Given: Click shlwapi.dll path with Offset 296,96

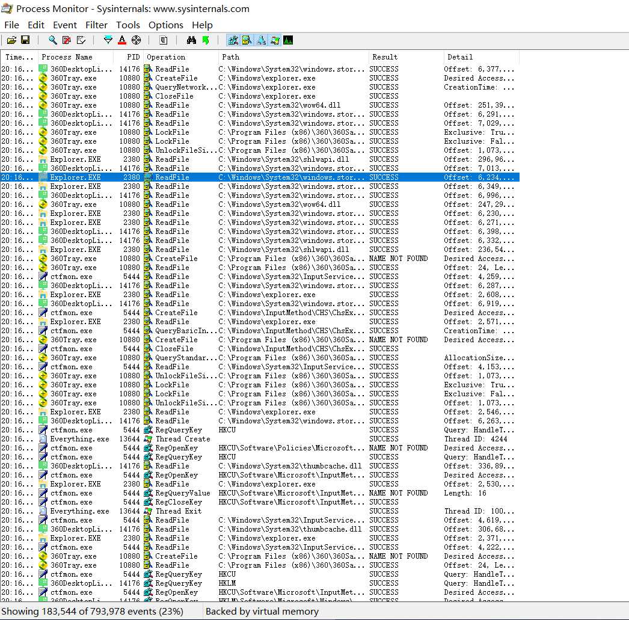Looking at the screenshot, I should [284, 159].
